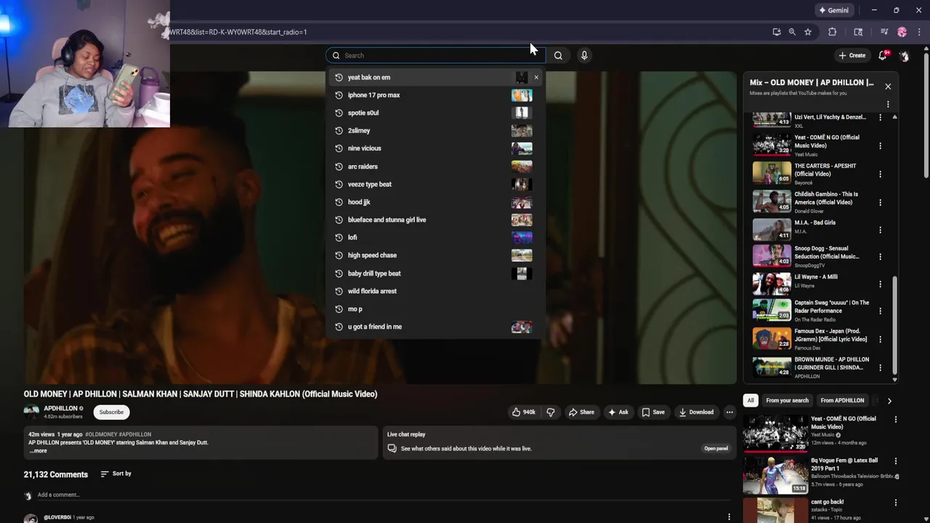Play THE CARTERS APESHIT thumbnail in playlist

772,173
